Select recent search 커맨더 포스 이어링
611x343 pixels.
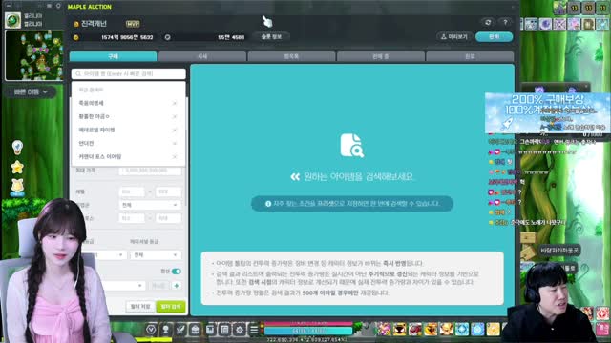coord(100,156)
